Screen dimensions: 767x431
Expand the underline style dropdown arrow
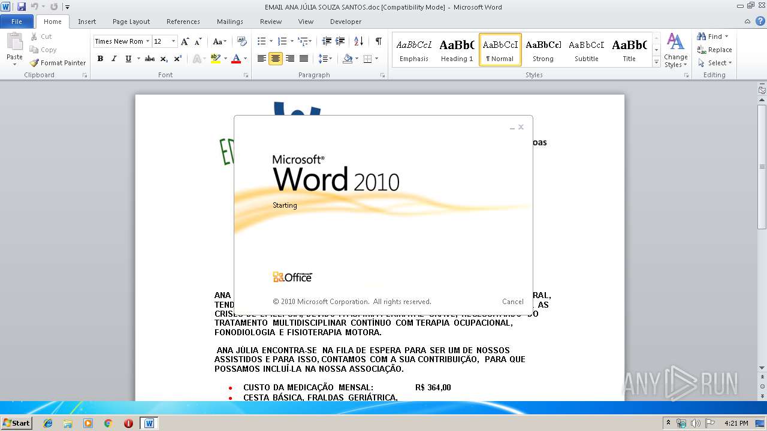pyautogui.click(x=138, y=59)
